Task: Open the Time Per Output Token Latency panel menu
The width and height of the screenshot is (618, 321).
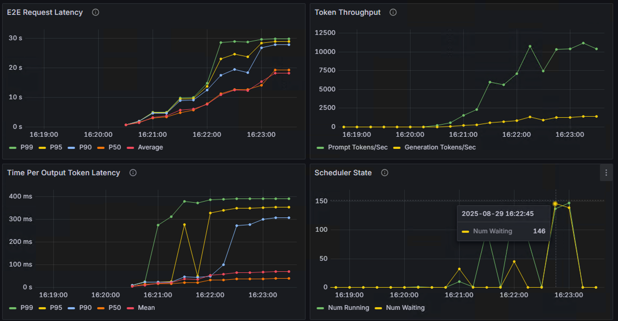Action: coord(63,173)
